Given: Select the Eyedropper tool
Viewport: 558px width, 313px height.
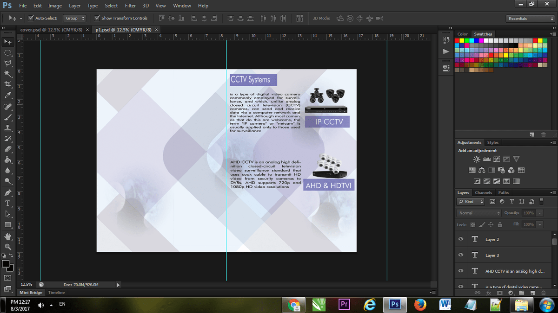Looking at the screenshot, I should tap(8, 95).
